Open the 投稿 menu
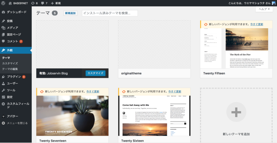Viewport: 277px width, 143px height. [16, 21]
